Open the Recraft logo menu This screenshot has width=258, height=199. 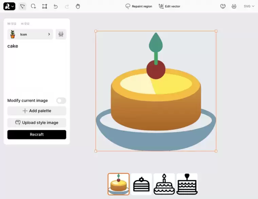(x=10, y=6)
